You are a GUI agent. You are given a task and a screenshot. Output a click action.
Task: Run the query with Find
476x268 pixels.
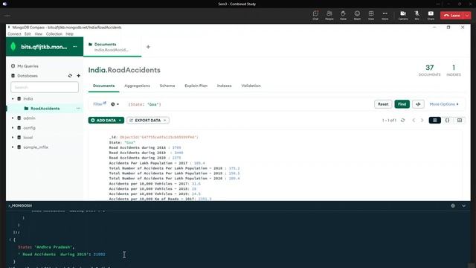(x=402, y=104)
